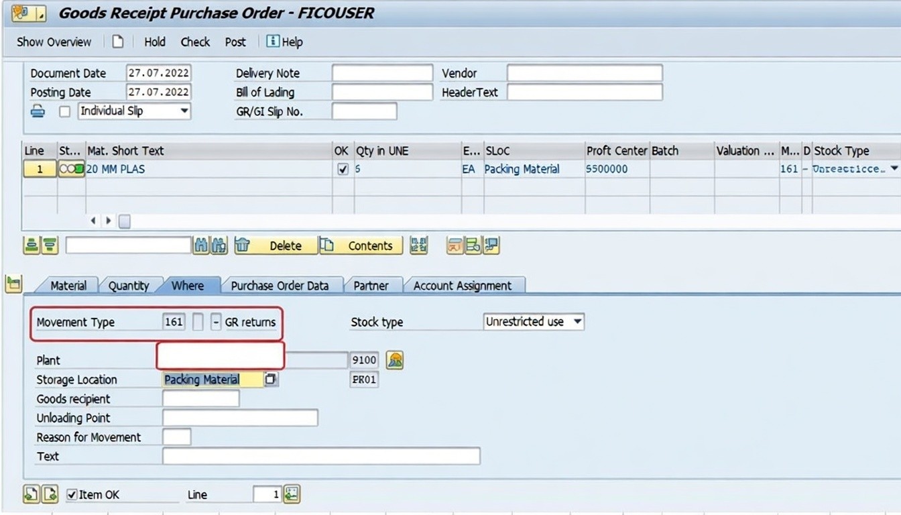Open the Account Assignment tab
The height and width of the screenshot is (515, 901).
(462, 286)
